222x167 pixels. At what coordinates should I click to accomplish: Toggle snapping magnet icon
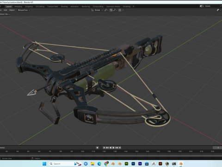tap(111, 10)
